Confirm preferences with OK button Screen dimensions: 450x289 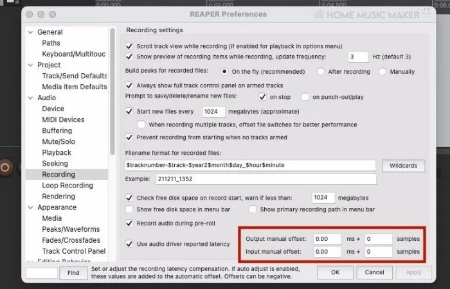click(335, 272)
